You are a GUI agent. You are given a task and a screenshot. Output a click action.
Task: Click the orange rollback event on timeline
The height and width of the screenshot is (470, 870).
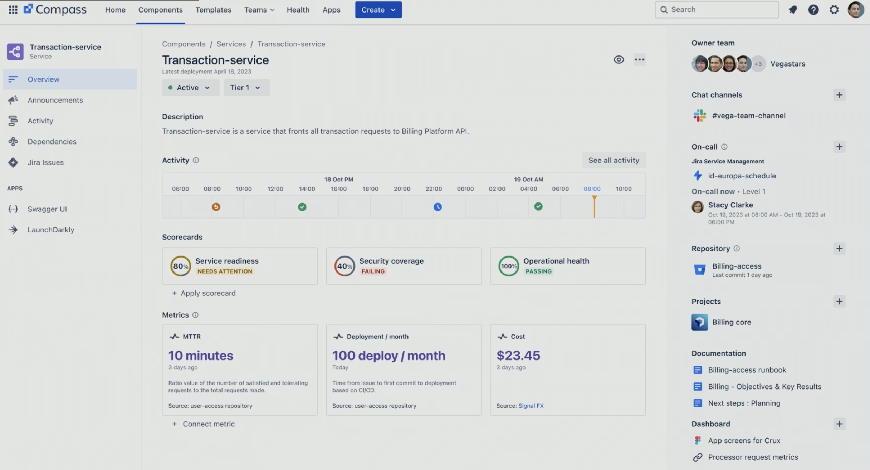click(216, 207)
